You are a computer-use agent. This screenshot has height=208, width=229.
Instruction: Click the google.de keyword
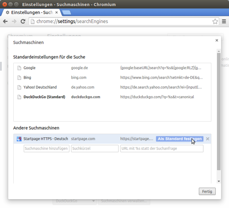click(79, 68)
